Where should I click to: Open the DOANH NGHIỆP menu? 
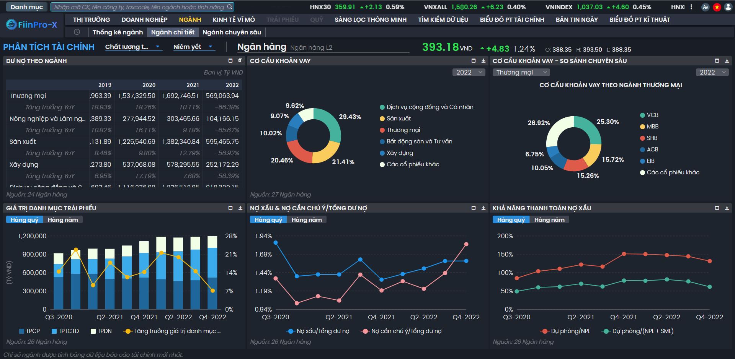pos(144,19)
